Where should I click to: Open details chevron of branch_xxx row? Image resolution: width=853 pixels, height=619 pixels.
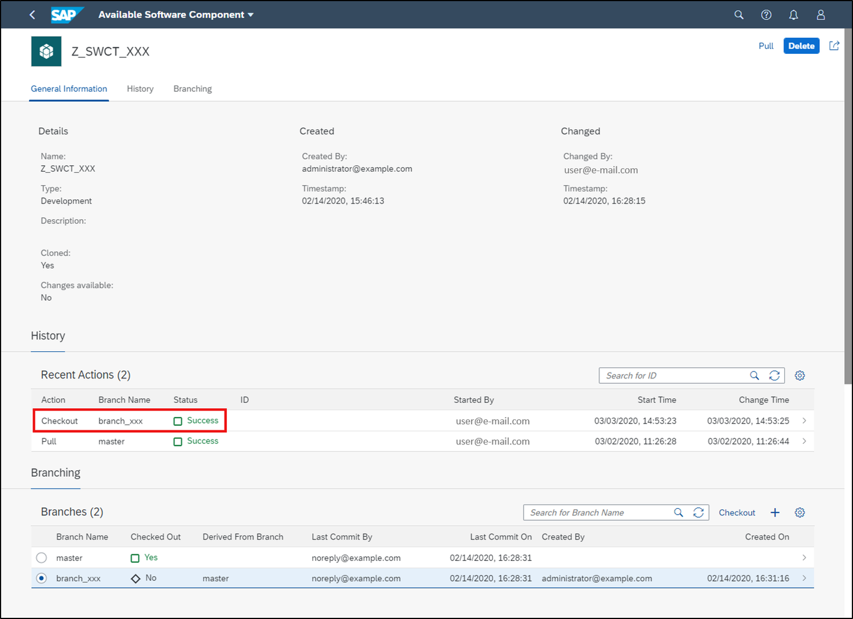[x=804, y=578]
